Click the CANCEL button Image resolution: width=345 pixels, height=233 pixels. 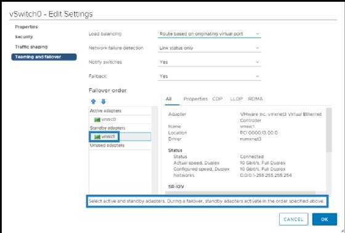click(x=293, y=219)
